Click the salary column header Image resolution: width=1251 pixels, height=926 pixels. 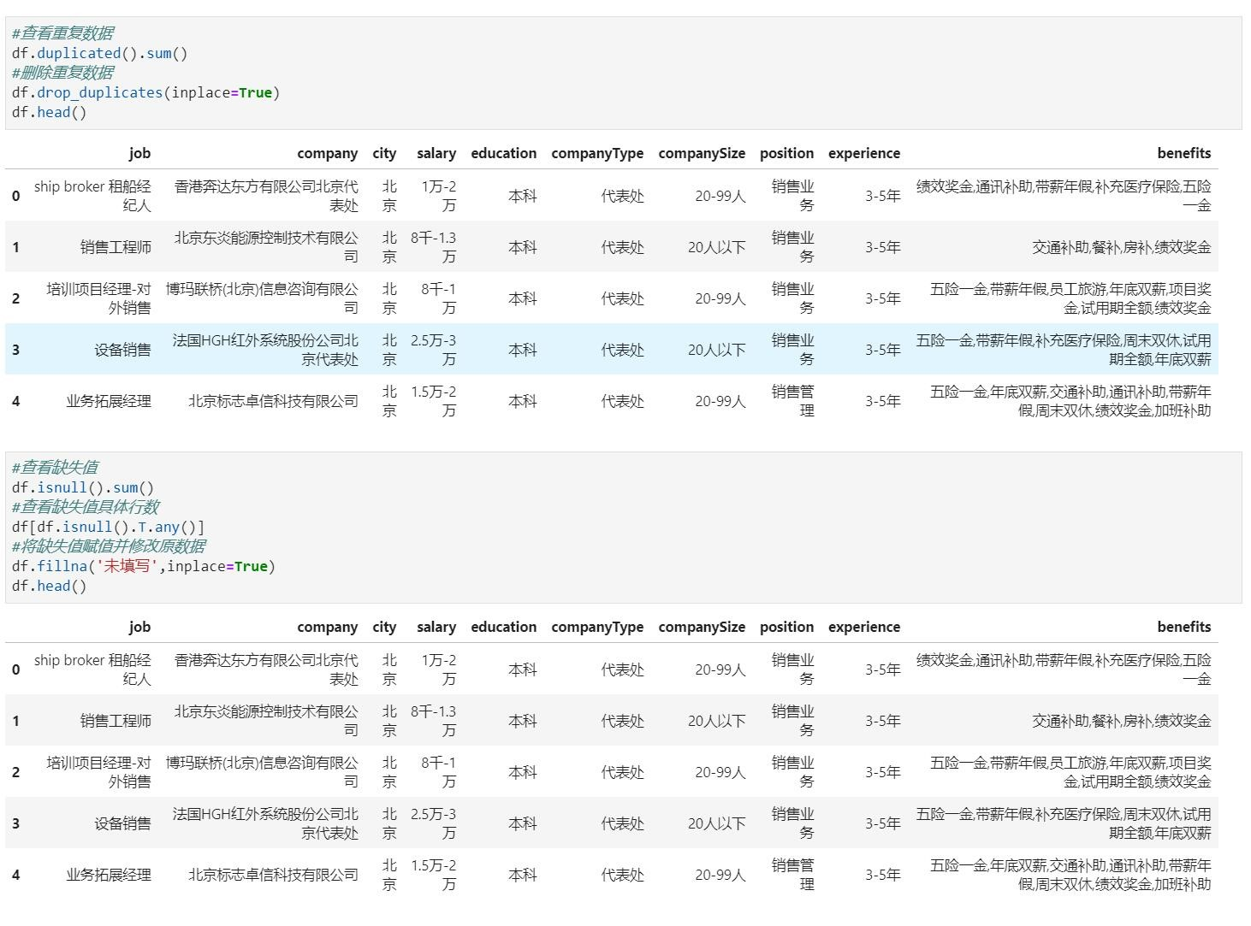coord(436,153)
